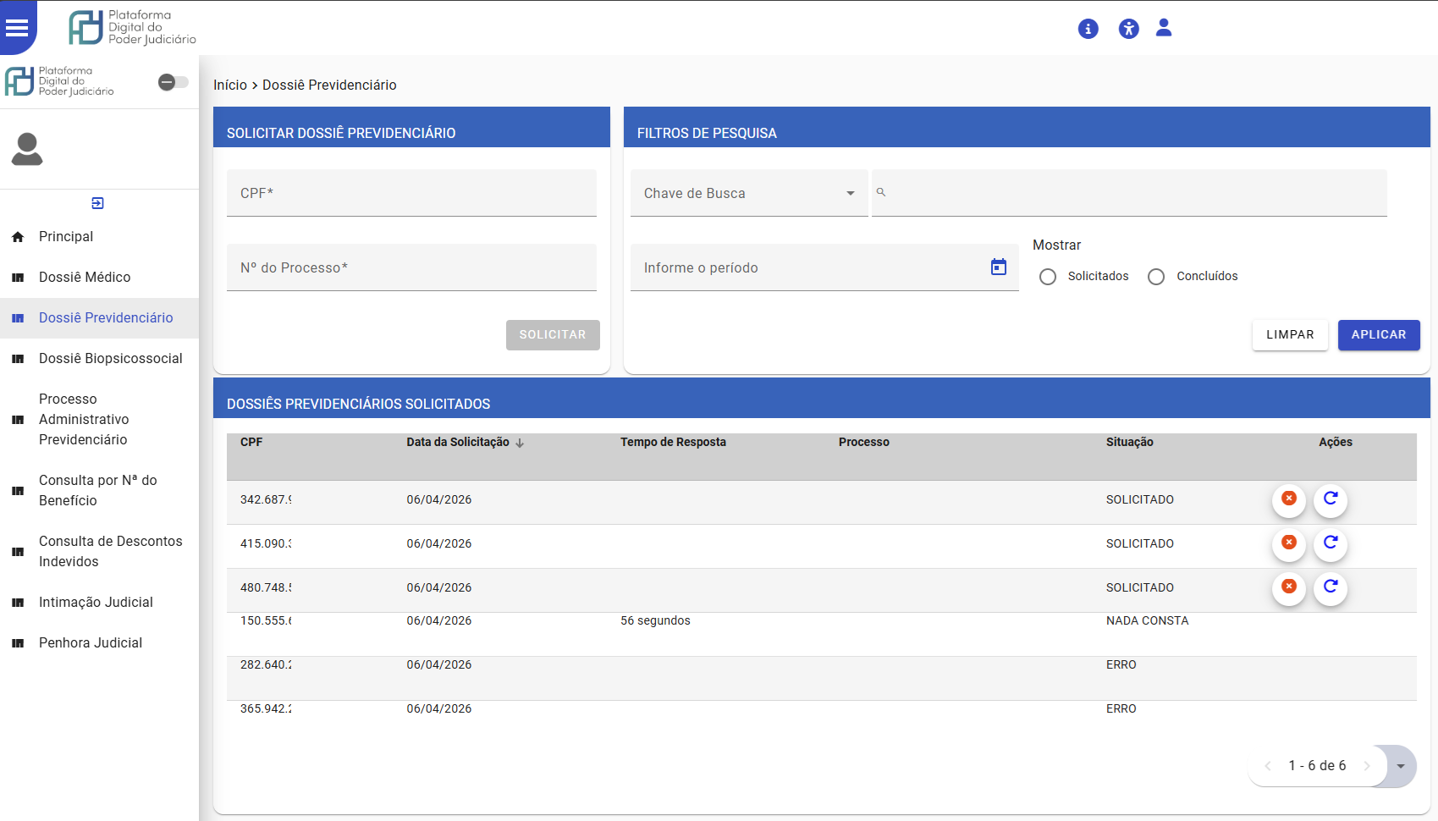Click the sort arrow next to Data da Solicitação
The height and width of the screenshot is (821, 1438).
(x=520, y=443)
